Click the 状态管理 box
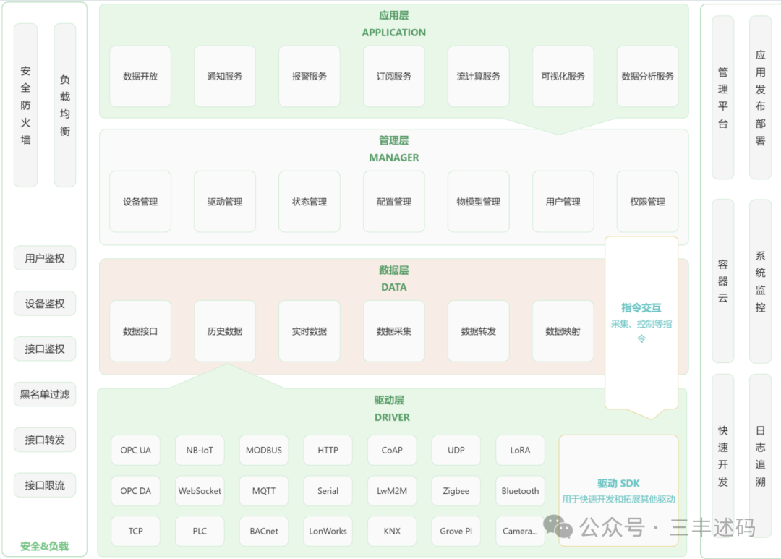781x559 pixels. (310, 202)
